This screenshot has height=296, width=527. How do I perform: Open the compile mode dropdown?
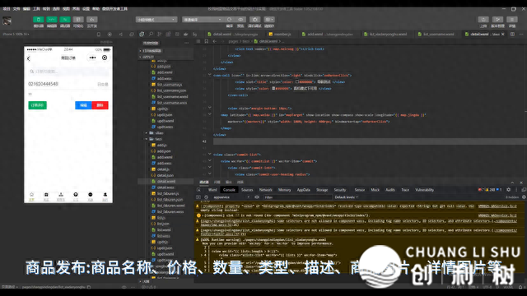coord(202,20)
